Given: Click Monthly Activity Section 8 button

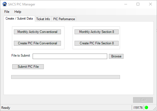Looking at the screenshot, I should click(x=97, y=32).
